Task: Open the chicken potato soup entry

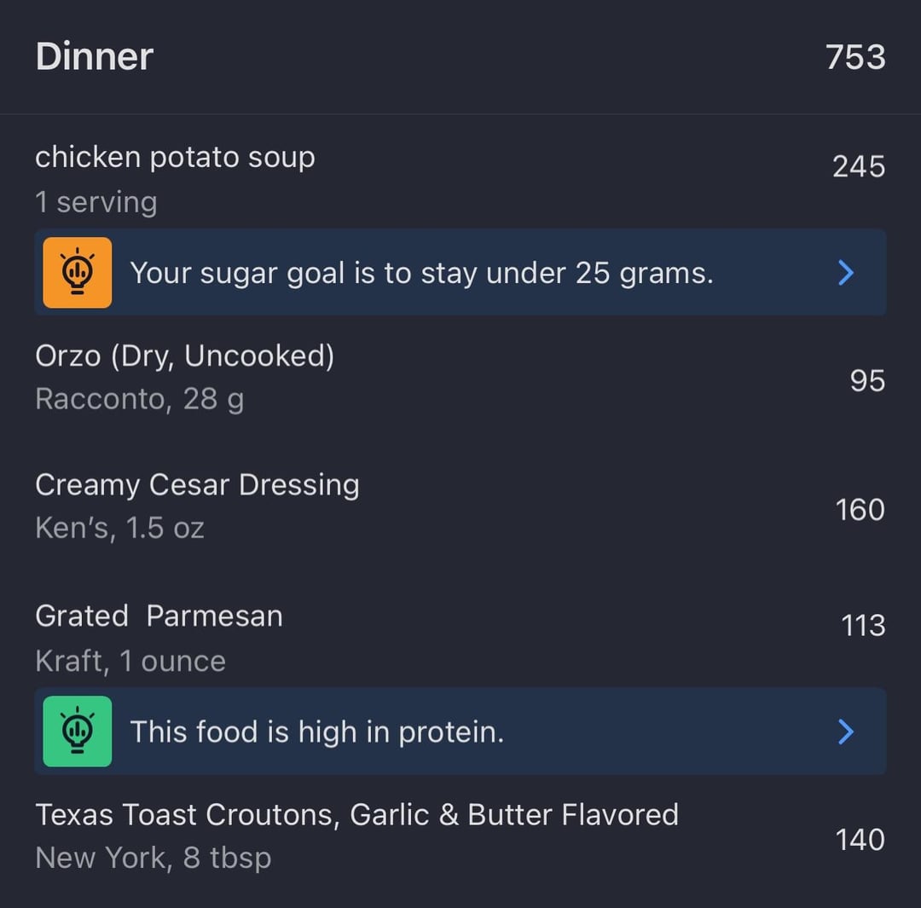Action: [460, 178]
